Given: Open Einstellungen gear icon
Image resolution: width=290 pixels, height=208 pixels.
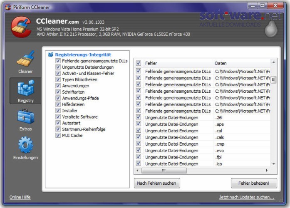Looking at the screenshot, I should [x=25, y=145].
